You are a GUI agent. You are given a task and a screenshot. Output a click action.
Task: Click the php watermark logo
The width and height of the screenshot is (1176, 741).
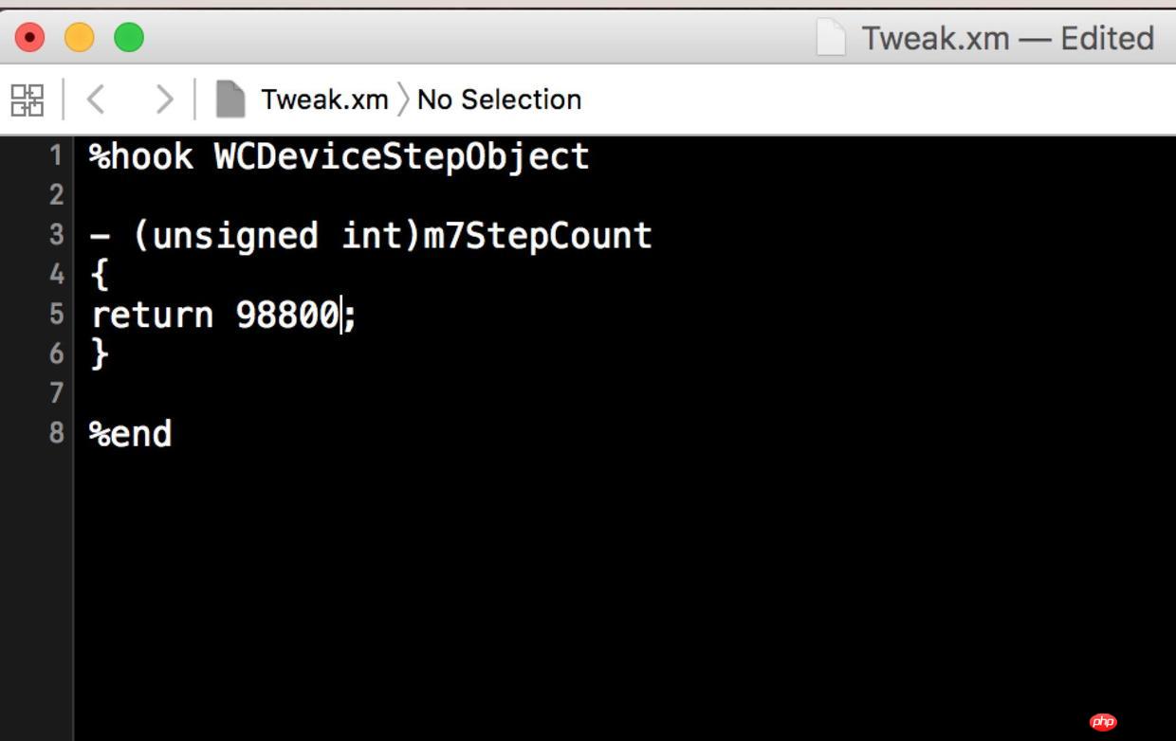[x=1102, y=722]
